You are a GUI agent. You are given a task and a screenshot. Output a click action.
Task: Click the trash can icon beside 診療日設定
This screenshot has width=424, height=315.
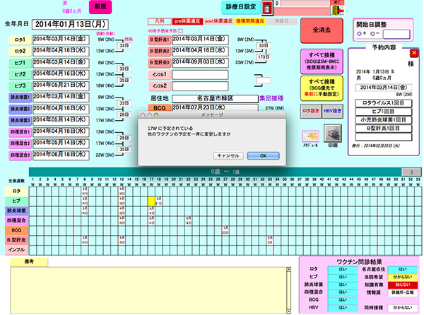[267, 8]
